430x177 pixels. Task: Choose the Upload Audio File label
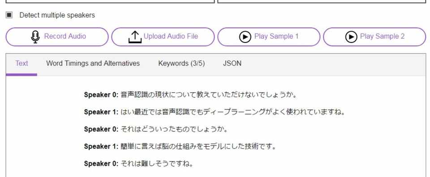pyautogui.click(x=171, y=36)
